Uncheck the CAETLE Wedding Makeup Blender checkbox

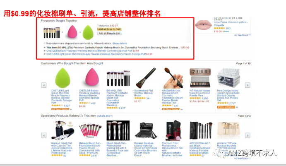[x=45, y=51]
